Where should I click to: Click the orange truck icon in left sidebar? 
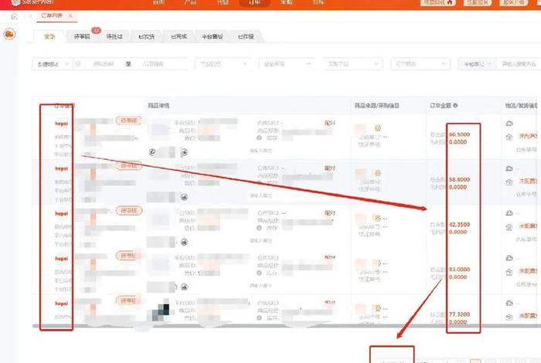tap(10, 35)
